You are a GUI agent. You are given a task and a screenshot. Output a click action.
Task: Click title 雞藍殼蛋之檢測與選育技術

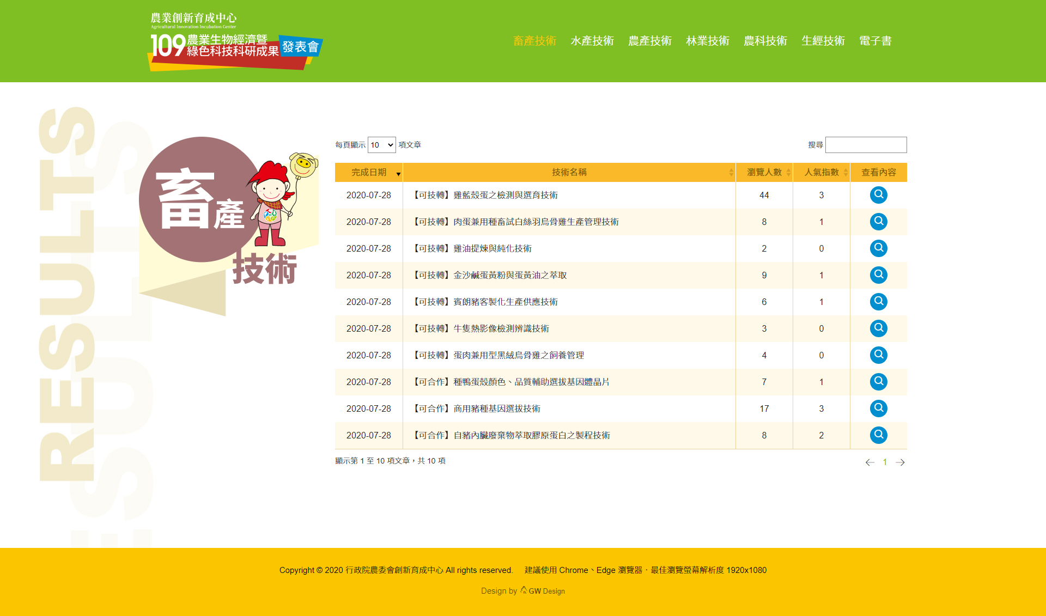click(x=484, y=195)
